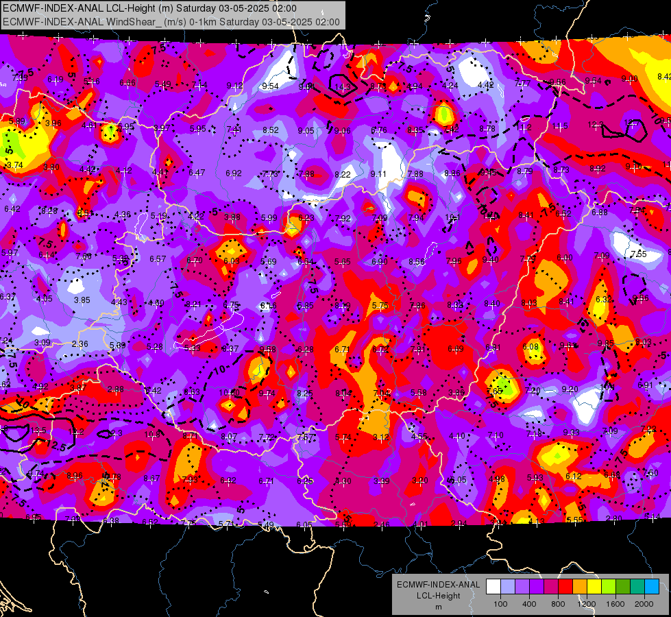
Task: Click the wind shear value 9.05
Action: (x=306, y=130)
